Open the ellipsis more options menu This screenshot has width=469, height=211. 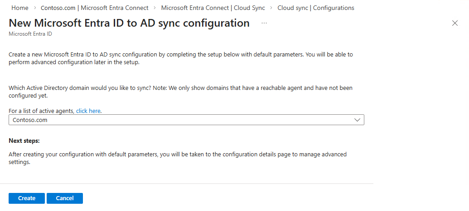(264, 23)
